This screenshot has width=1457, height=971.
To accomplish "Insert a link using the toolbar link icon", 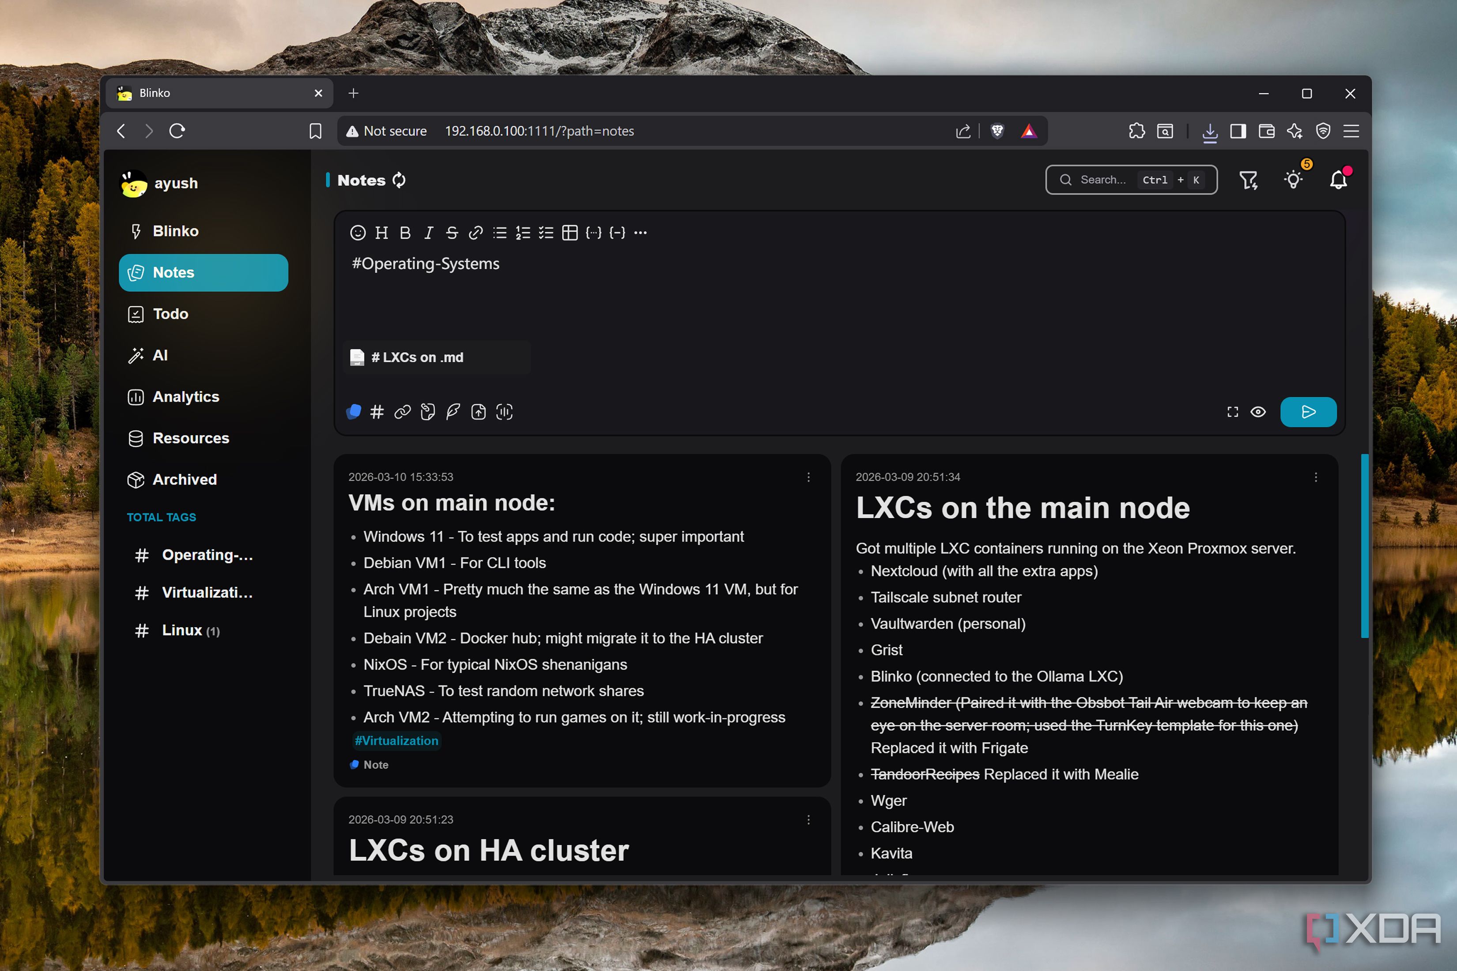I will point(476,233).
